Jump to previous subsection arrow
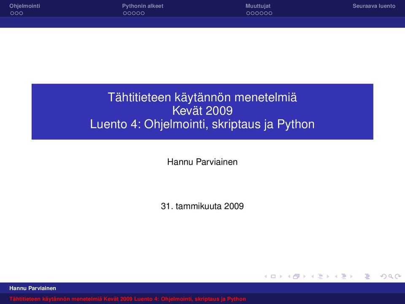The image size is (405, 304). click(313, 276)
